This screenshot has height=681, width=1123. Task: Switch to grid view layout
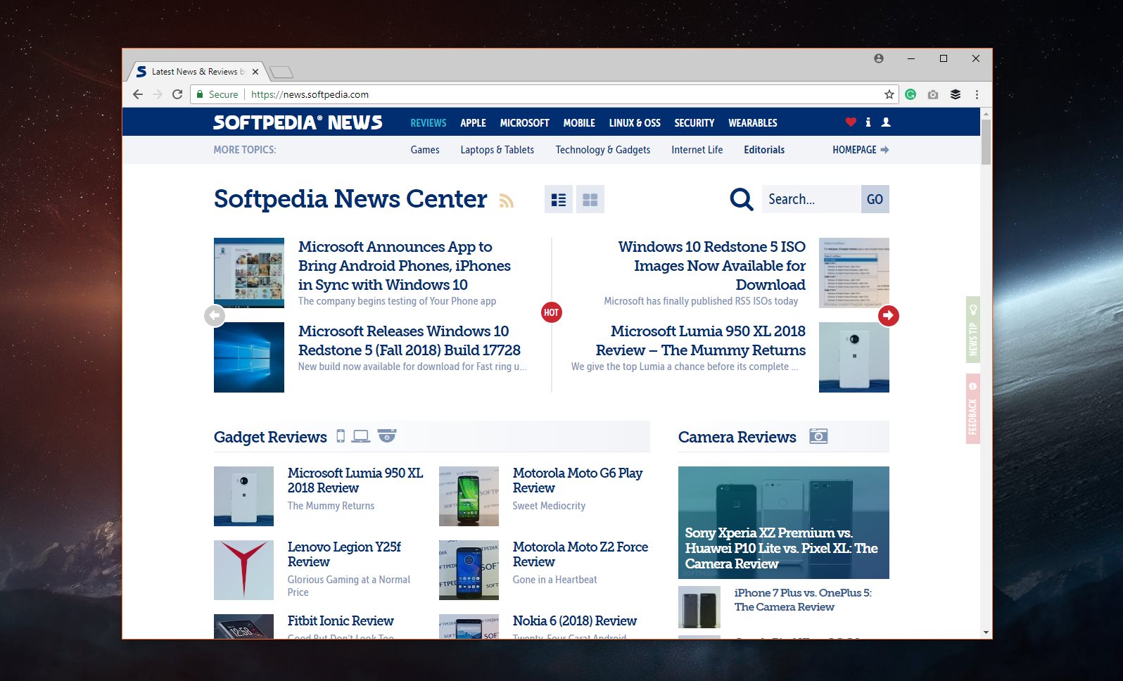tap(590, 200)
